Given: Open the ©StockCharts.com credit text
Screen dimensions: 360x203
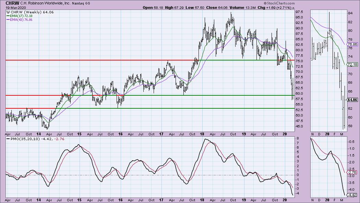Looking at the screenshot, I should pos(279,3).
